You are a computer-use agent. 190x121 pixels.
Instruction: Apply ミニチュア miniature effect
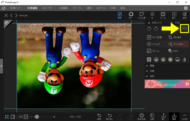pyautogui.click(x=153, y=44)
